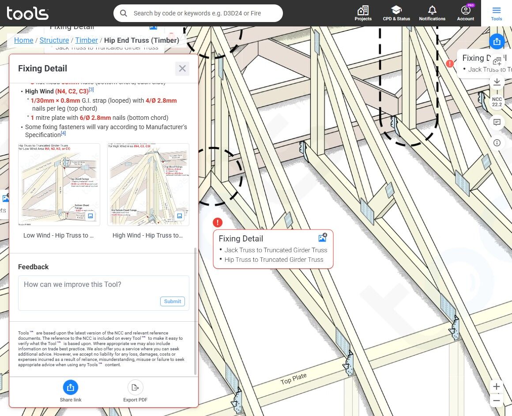This screenshot has height=416, width=512.
Task: Click the Share link button in panel
Action: (71, 391)
